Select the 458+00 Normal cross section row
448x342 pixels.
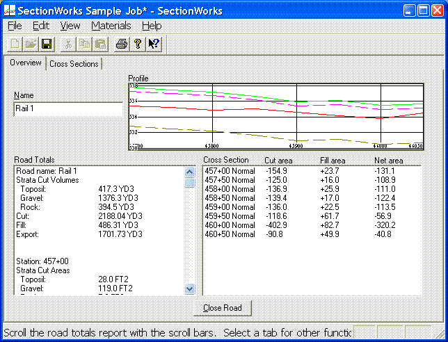click(312, 189)
